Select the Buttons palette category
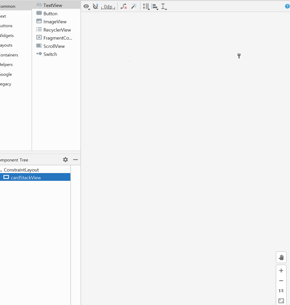 pyautogui.click(x=16, y=26)
